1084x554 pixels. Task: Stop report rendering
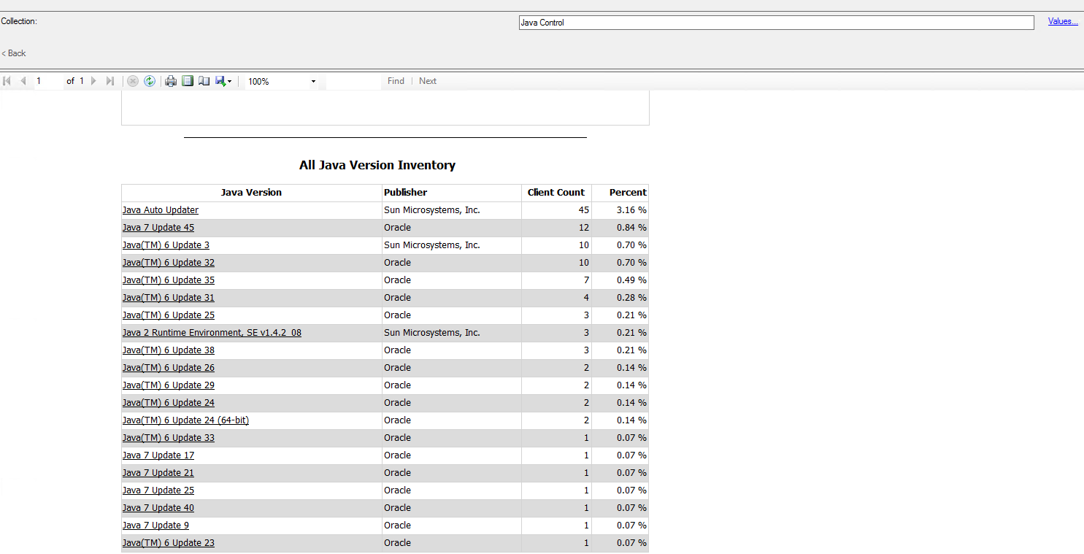pyautogui.click(x=133, y=81)
